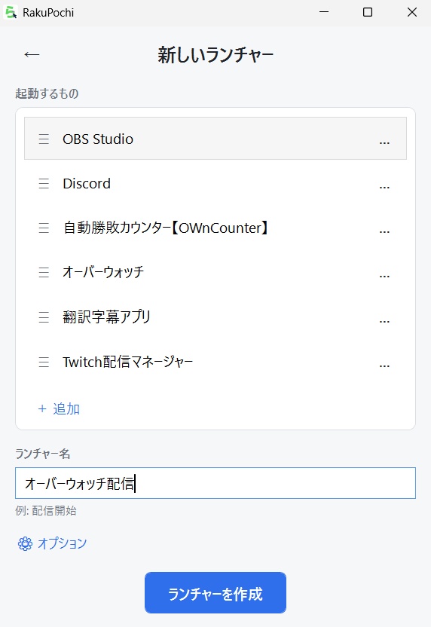Go back with the left arrow
Image resolution: width=431 pixels, height=627 pixels.
(32, 54)
